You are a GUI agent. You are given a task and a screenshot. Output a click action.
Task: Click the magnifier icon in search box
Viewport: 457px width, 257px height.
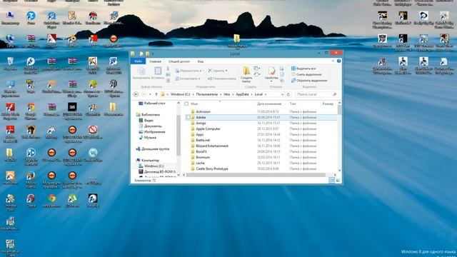pos(335,94)
